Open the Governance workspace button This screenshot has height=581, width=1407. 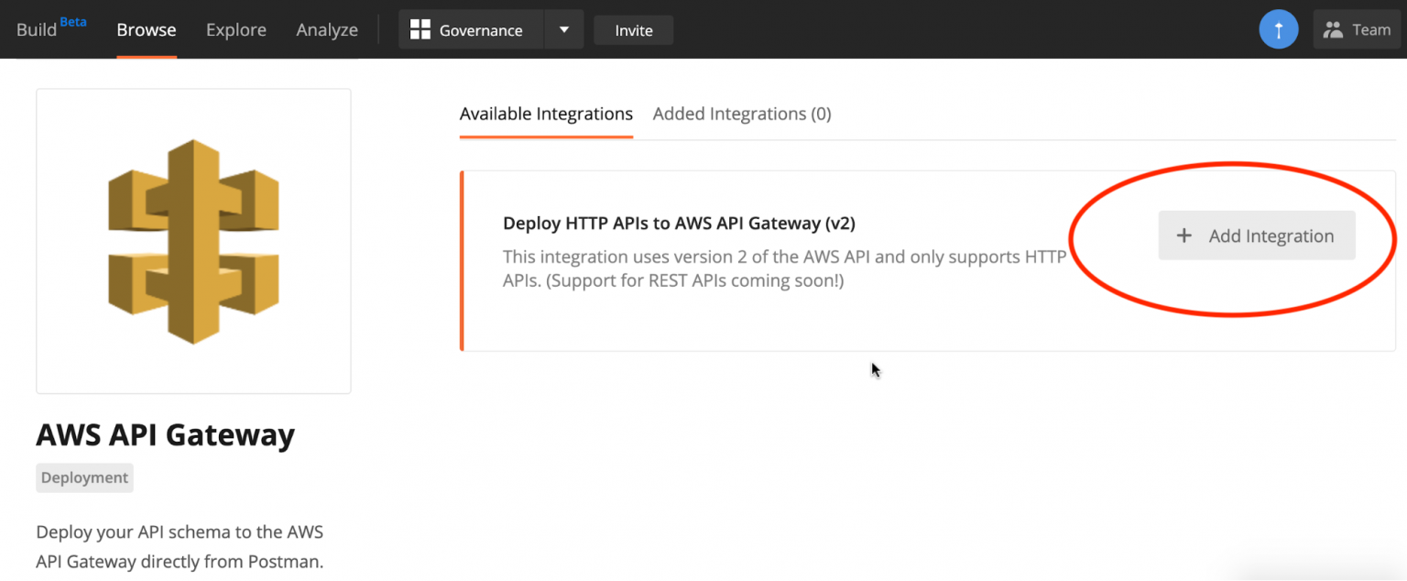click(472, 30)
